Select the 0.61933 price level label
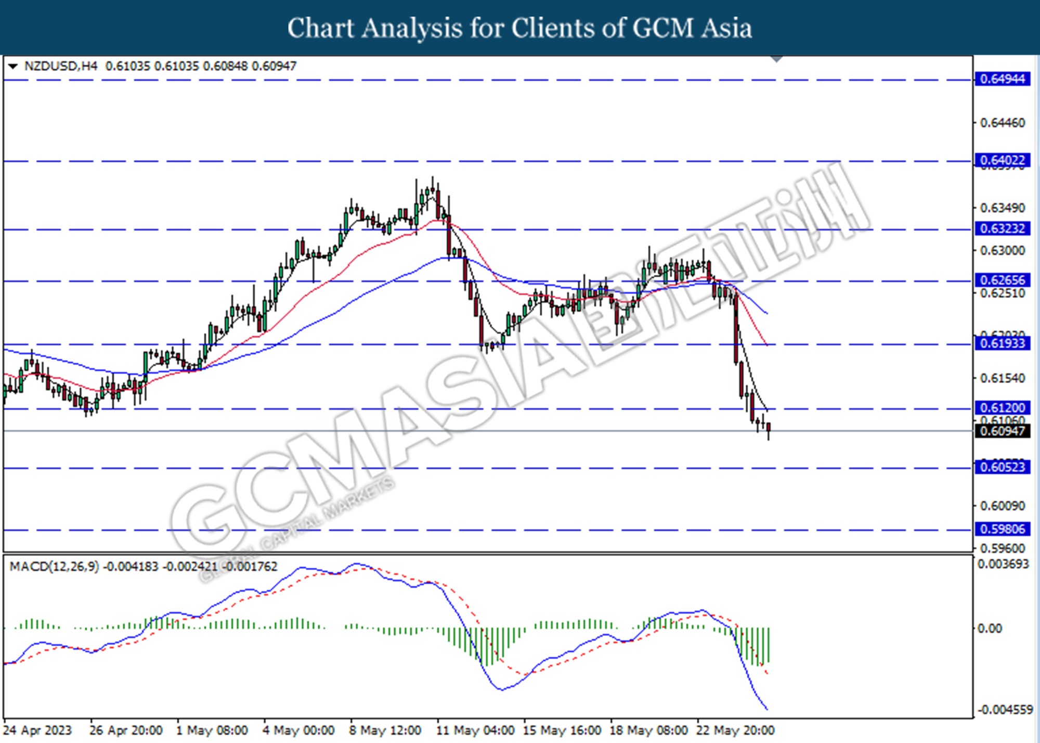Screen dimensions: 1040x743 (x=1002, y=343)
